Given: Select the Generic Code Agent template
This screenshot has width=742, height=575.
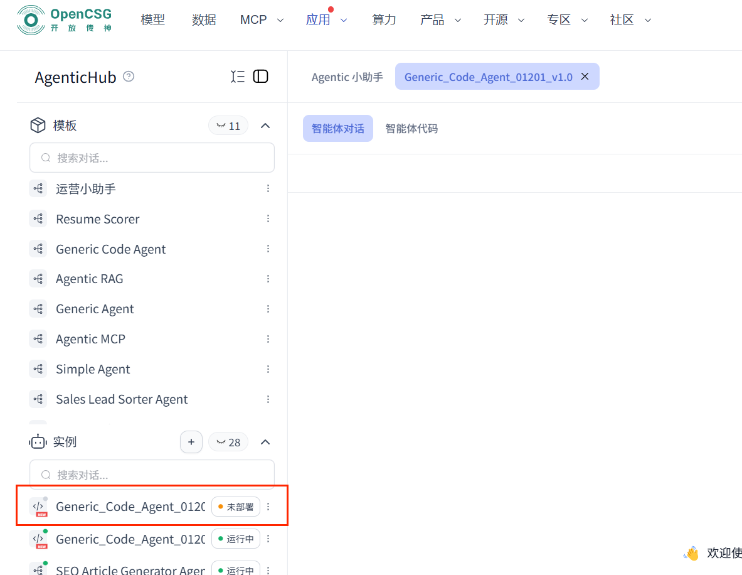Looking at the screenshot, I should tap(110, 249).
